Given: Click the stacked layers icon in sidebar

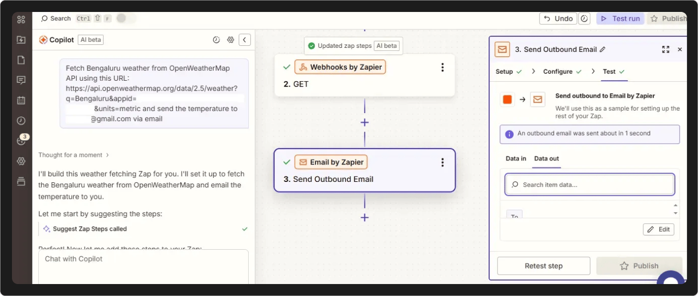Looking at the screenshot, I should pyautogui.click(x=21, y=181).
